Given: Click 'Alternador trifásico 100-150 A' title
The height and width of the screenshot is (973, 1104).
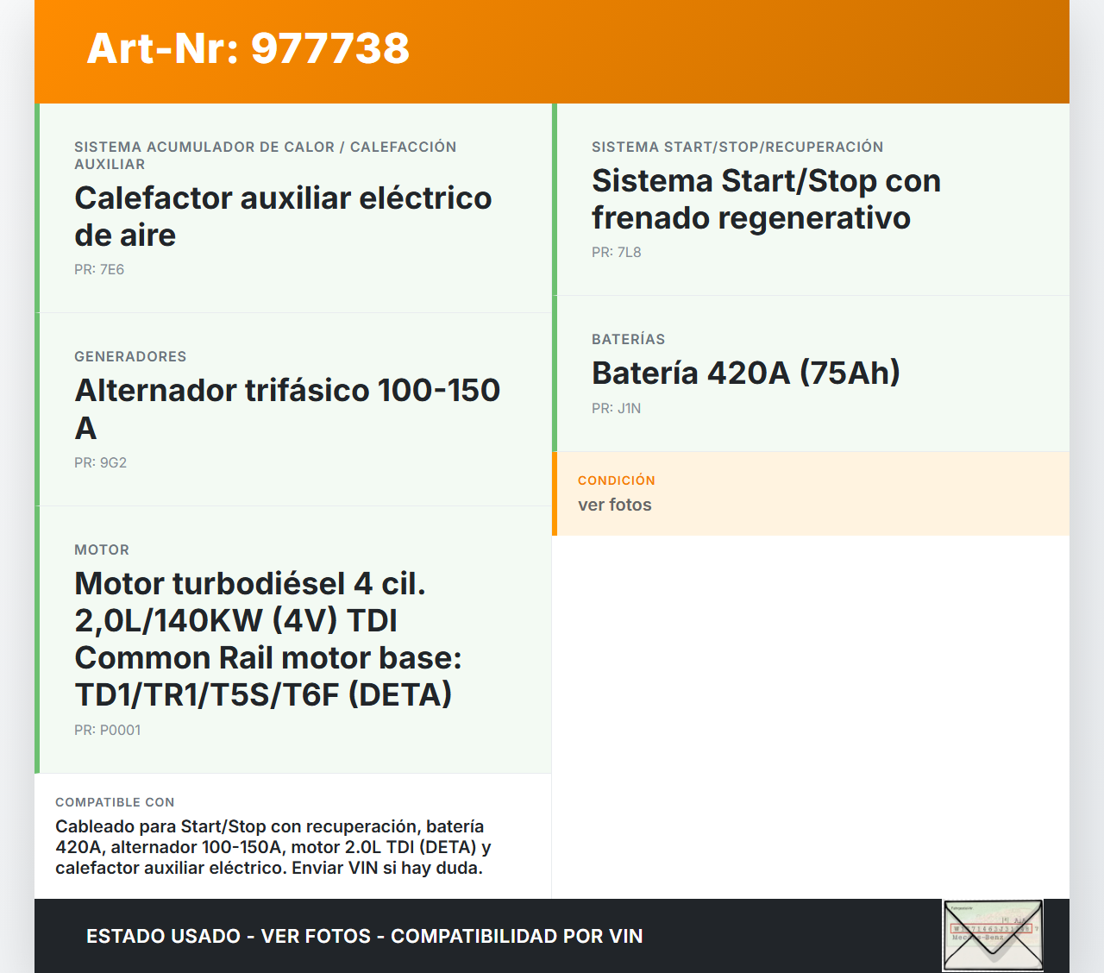Looking at the screenshot, I should tap(287, 409).
